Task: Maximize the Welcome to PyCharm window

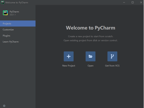Action: coord(133,2)
